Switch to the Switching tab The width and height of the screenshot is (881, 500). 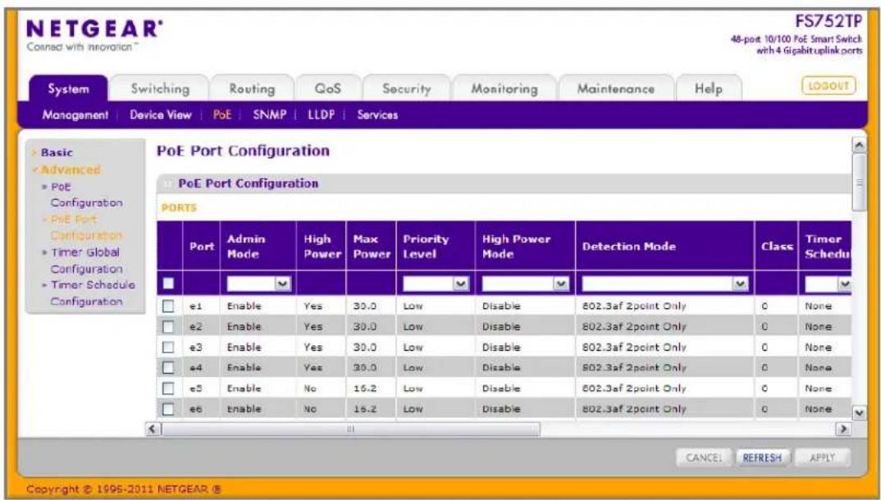pyautogui.click(x=160, y=89)
